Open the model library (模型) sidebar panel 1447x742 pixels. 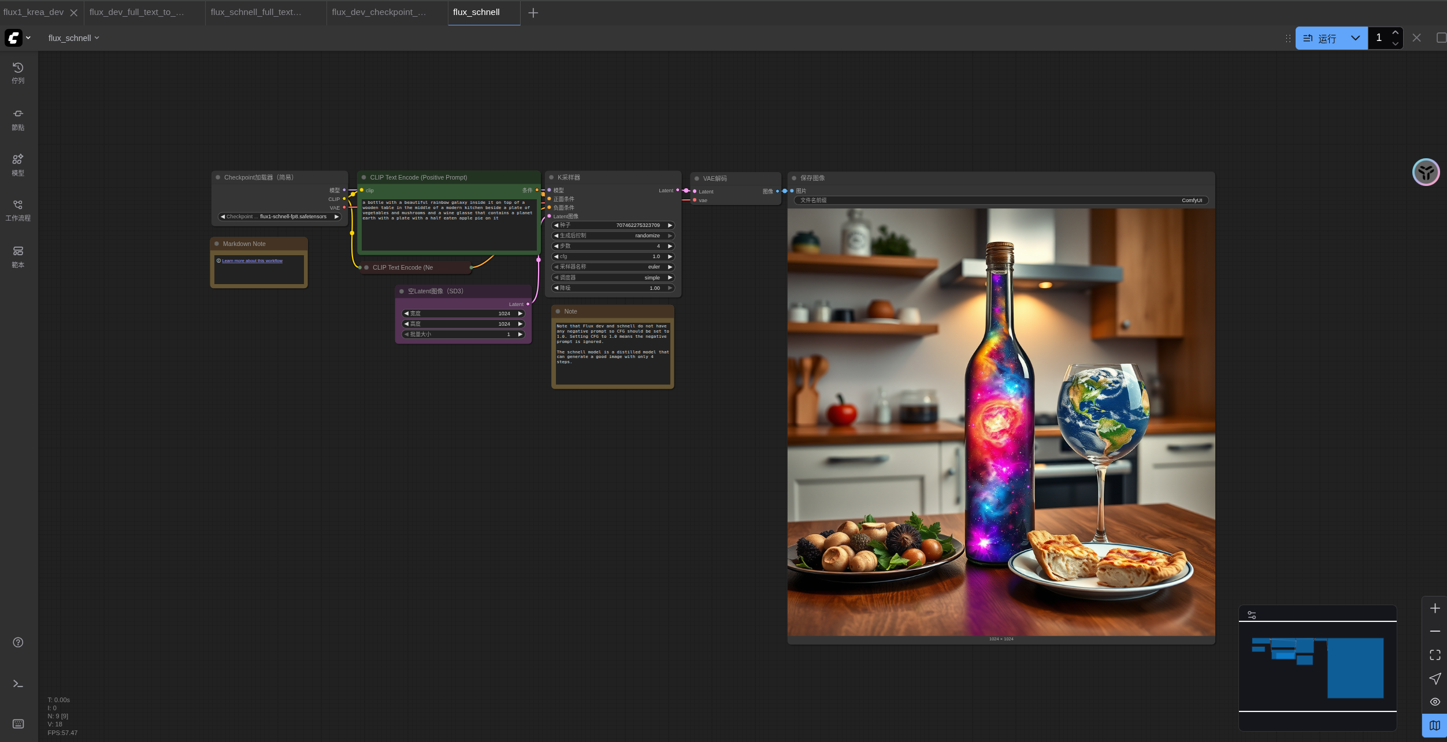18,165
